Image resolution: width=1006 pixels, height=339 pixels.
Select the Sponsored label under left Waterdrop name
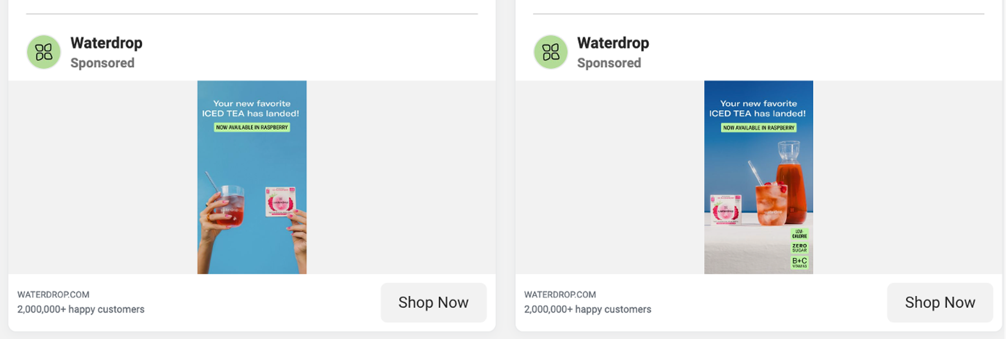[102, 63]
